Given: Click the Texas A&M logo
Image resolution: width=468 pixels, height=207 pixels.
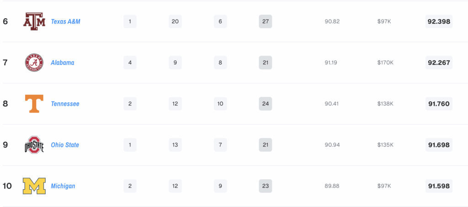Looking at the screenshot, I should [34, 21].
